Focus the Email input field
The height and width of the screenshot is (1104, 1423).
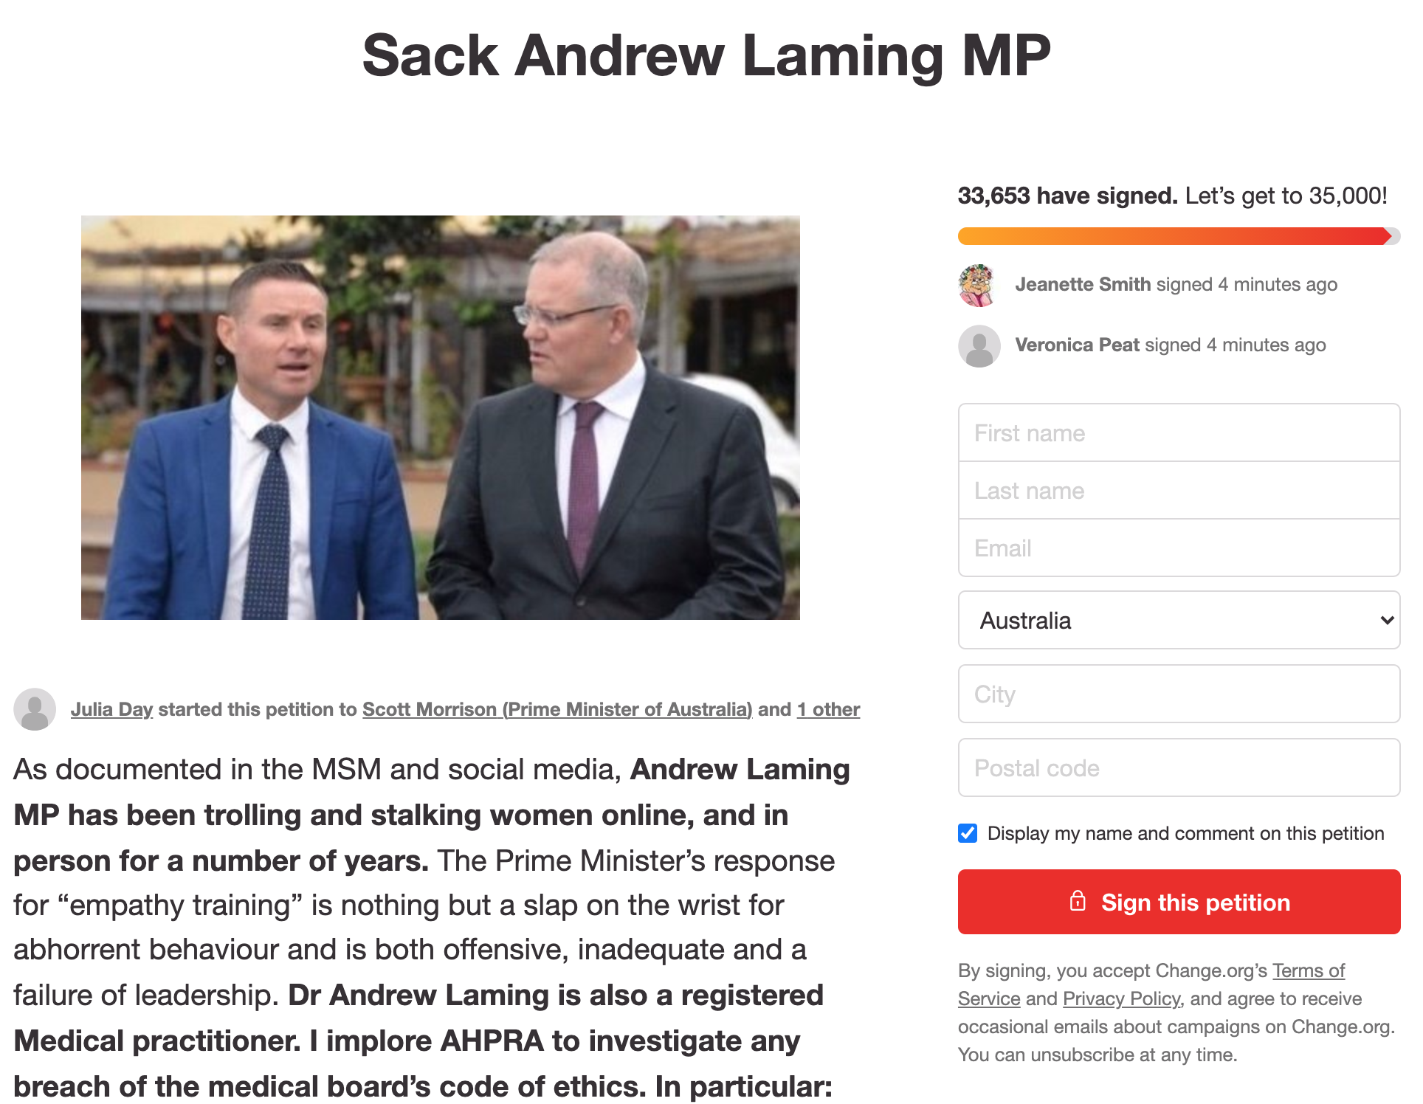[x=1179, y=548]
